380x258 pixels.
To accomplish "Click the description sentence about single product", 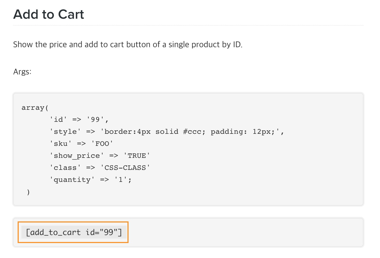I will coord(128,44).
